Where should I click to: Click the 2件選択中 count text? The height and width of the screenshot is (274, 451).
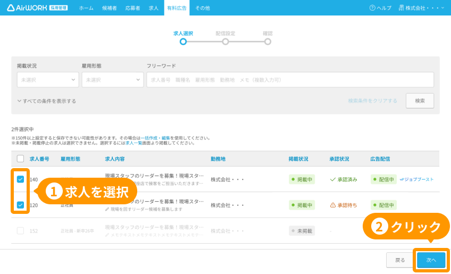click(22, 129)
